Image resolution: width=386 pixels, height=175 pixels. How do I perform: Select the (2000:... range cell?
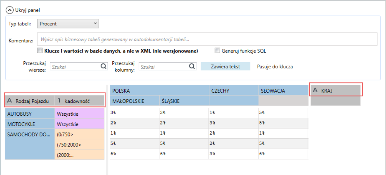(80, 155)
